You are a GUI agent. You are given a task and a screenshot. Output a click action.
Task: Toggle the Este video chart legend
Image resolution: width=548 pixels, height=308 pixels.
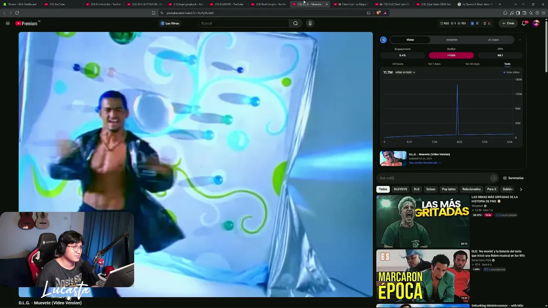[x=511, y=72]
